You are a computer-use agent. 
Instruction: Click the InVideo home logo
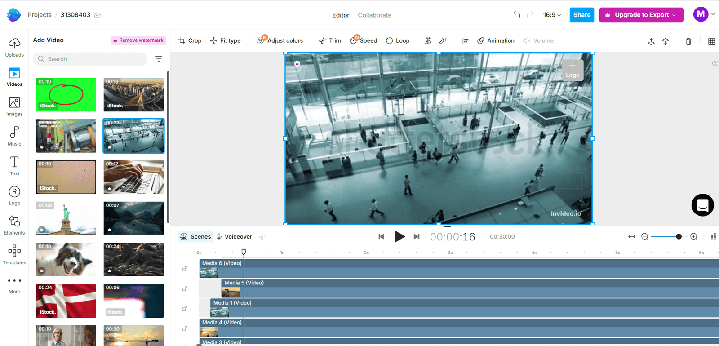[13, 15]
